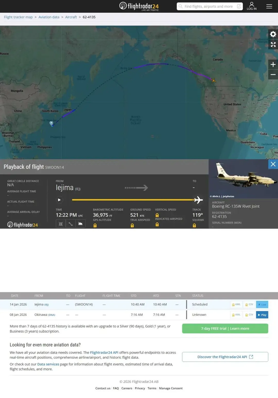Screen dimensions: 278x398
Task: Start playback with the play button
Action: 59,200
